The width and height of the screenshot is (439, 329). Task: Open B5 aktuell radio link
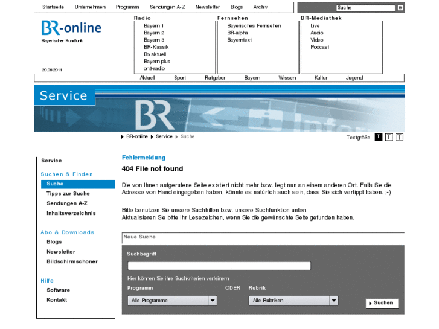tap(155, 54)
